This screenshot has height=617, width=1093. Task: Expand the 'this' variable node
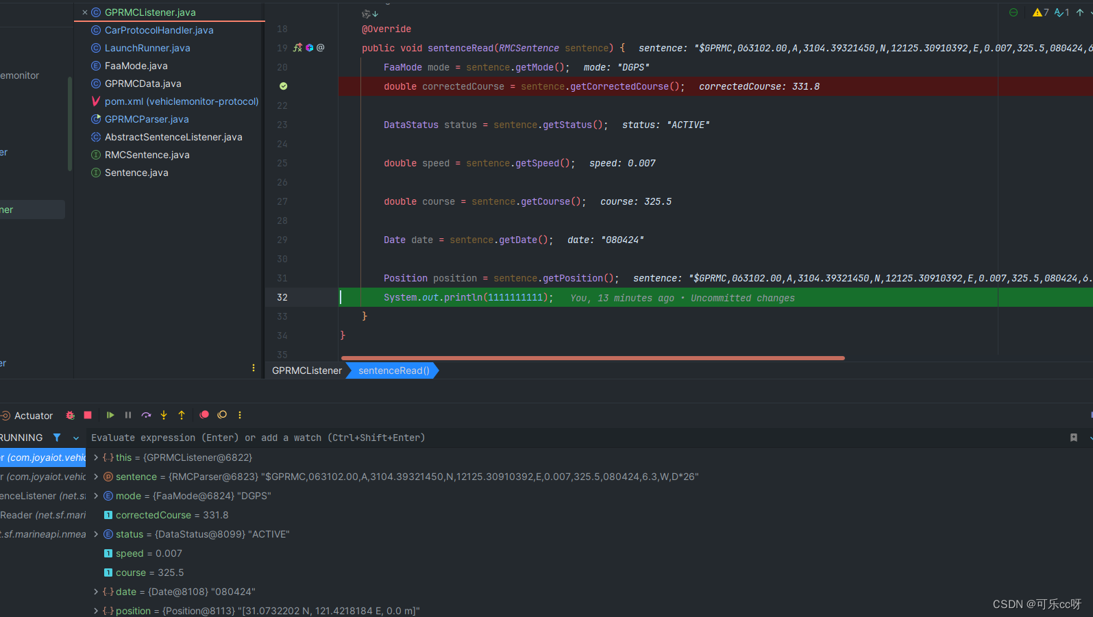point(96,457)
